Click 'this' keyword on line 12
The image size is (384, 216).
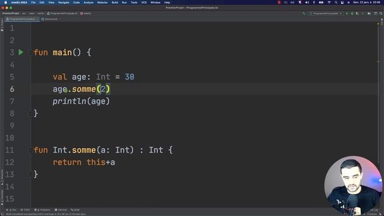pos(96,162)
